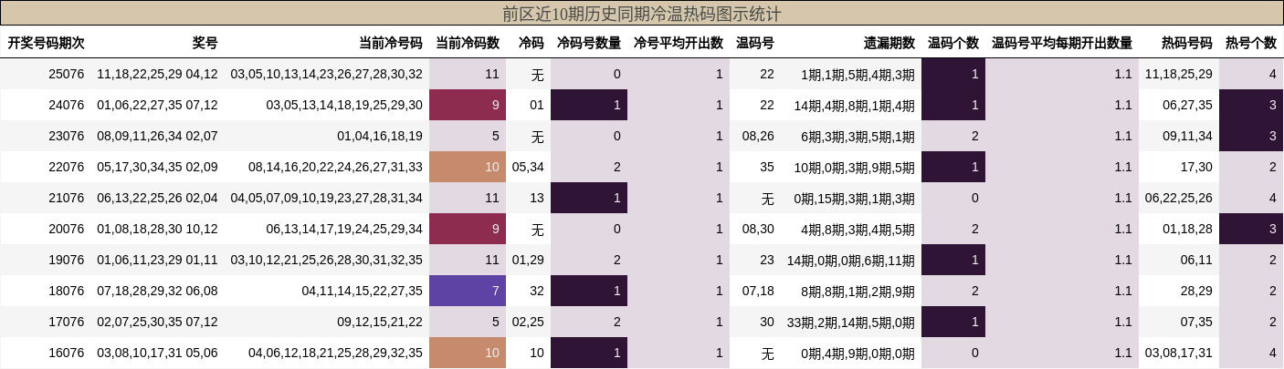1284x369 pixels.
Task: Click winning numbers 01,06,22,27,35 07,12
Action: (x=157, y=106)
